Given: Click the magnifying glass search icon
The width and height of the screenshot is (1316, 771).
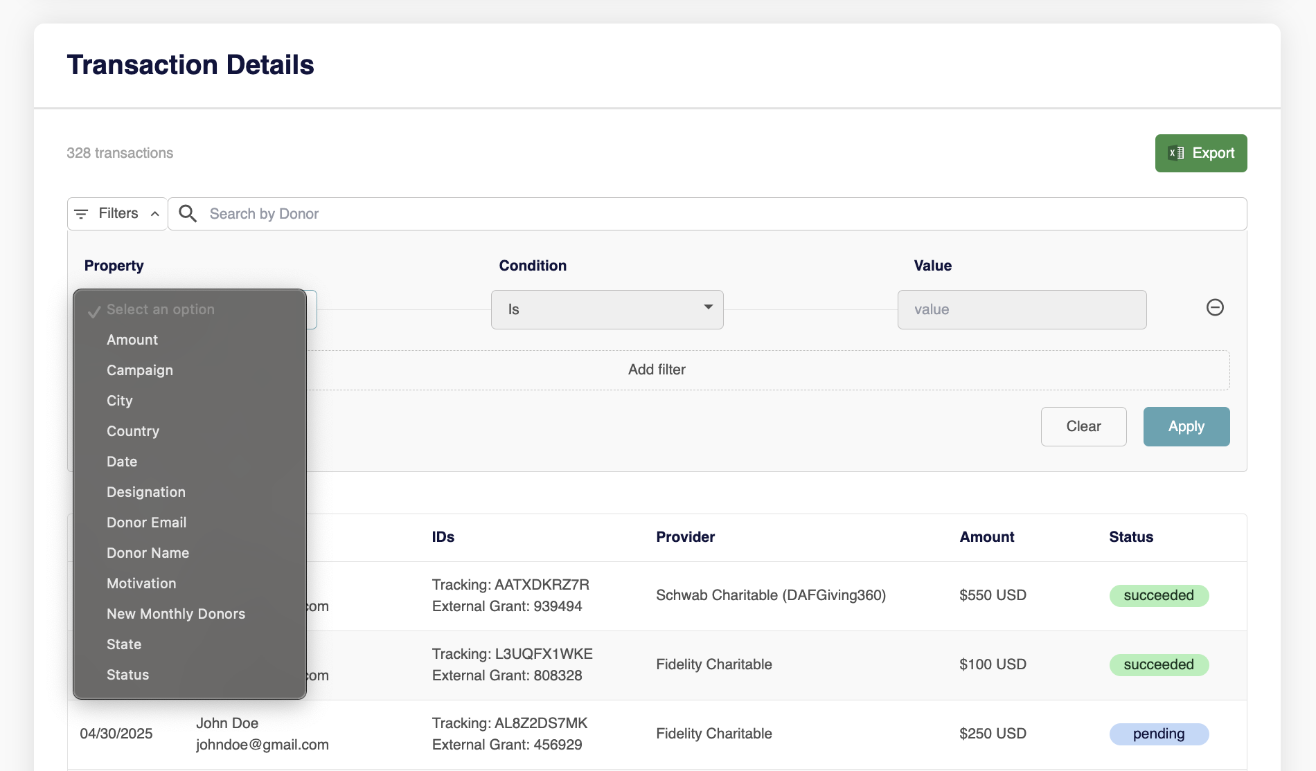Looking at the screenshot, I should [188, 213].
